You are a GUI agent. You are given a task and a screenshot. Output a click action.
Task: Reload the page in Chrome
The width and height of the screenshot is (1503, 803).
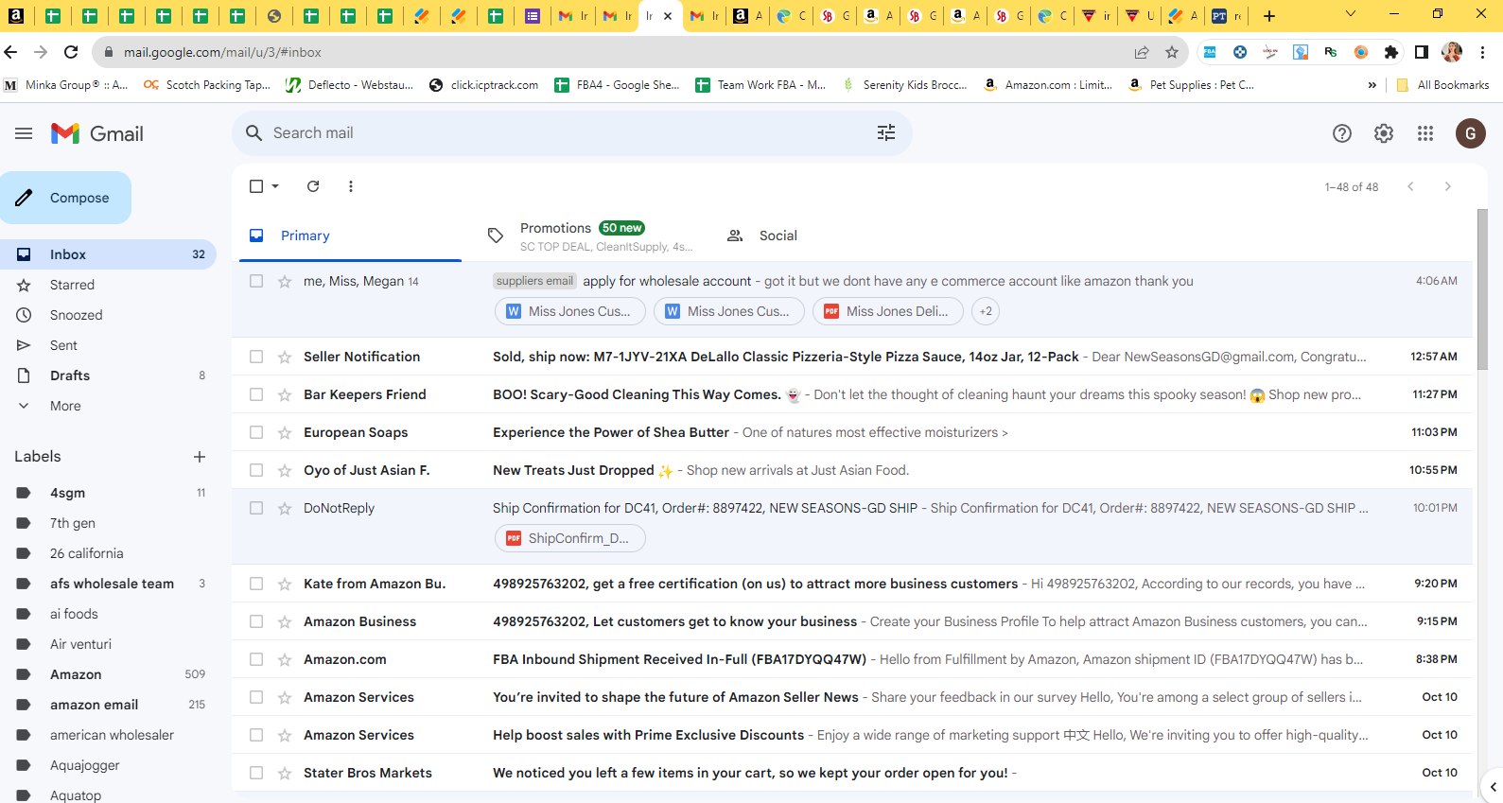71,52
